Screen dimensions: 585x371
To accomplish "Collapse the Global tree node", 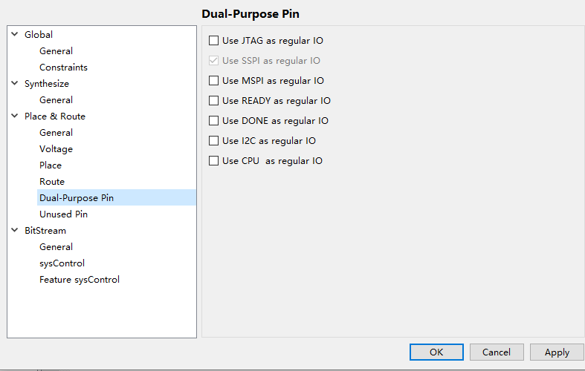I will coord(15,35).
